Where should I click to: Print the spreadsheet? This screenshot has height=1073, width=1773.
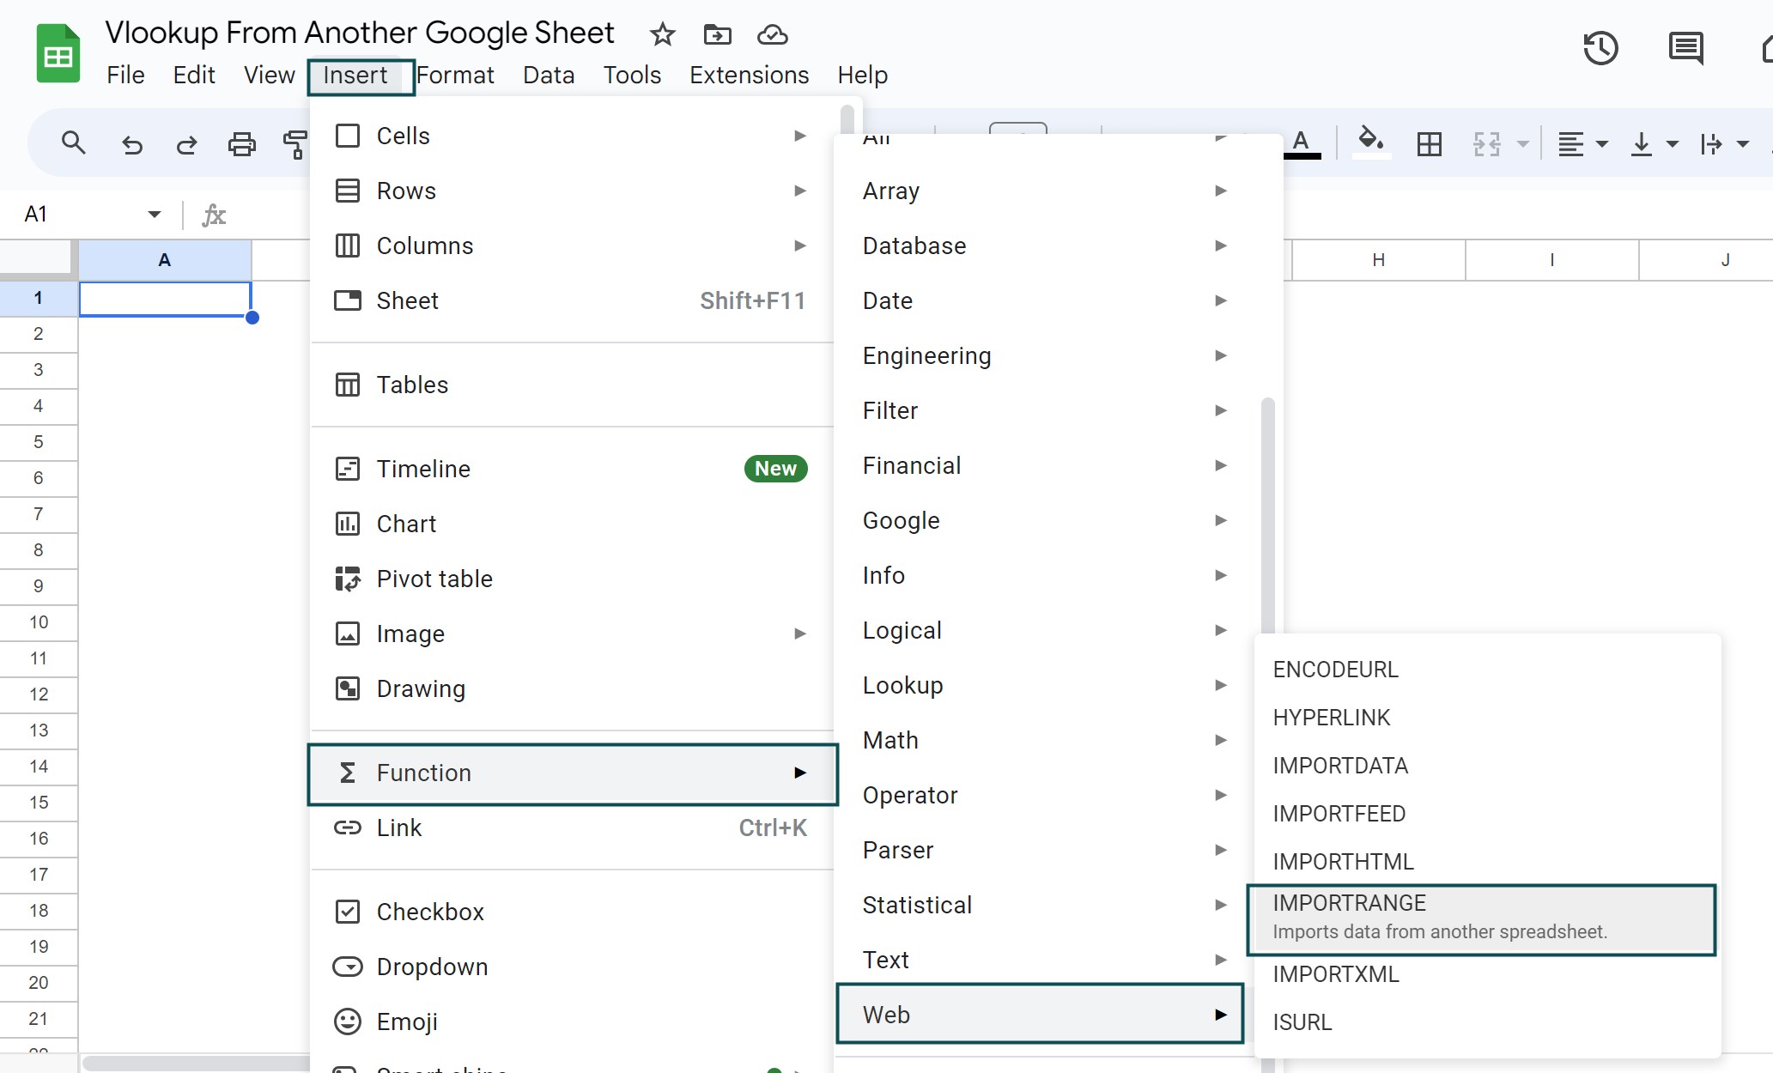point(241,144)
